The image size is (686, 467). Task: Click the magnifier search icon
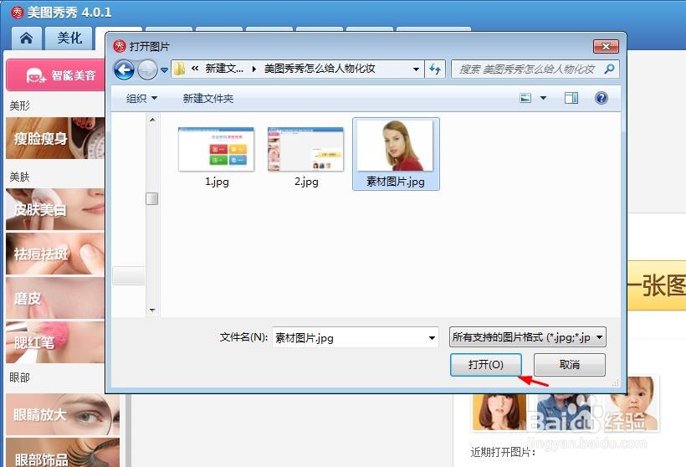(609, 69)
